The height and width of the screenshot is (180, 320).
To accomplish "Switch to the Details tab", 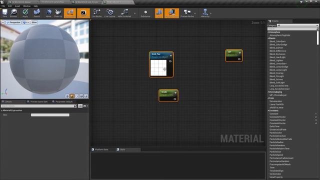I will point(8,101).
